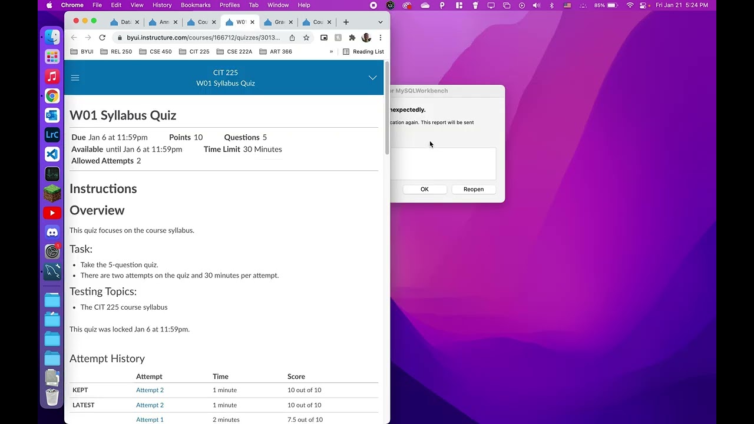This screenshot has height=424, width=754.
Task: Open Launchpad from the Dock
Action: click(52, 57)
